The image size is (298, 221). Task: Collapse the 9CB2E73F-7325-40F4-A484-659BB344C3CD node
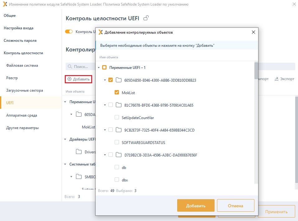pos(105,130)
